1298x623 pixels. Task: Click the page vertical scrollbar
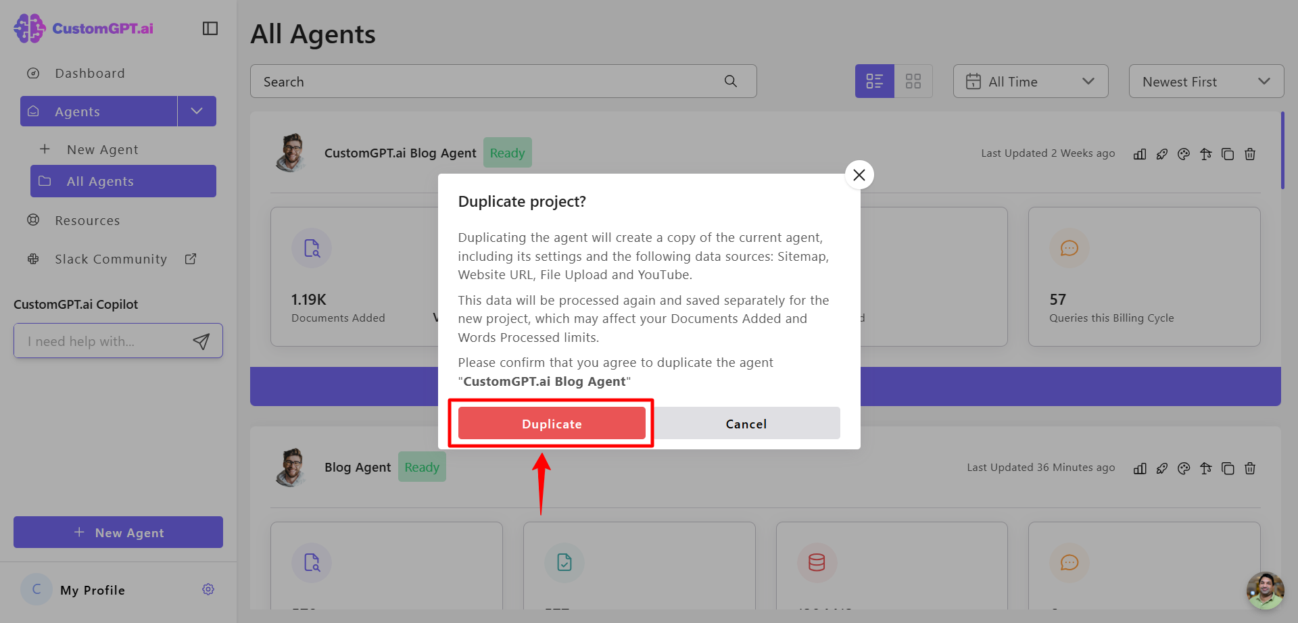1282,150
